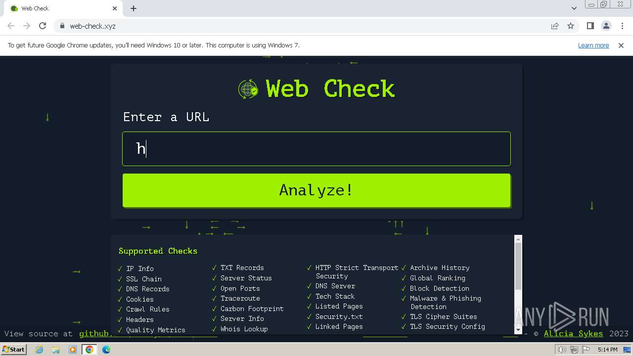Click the Web Check globe logo
Screen dimensions: 633x356
[248, 89]
